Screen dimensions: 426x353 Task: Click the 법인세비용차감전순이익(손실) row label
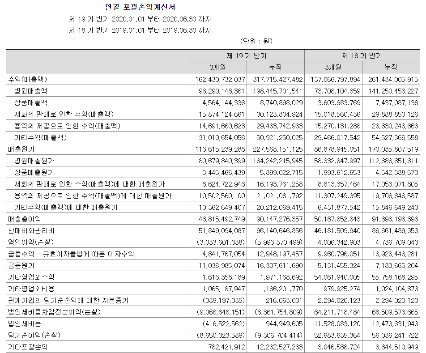coord(54,313)
